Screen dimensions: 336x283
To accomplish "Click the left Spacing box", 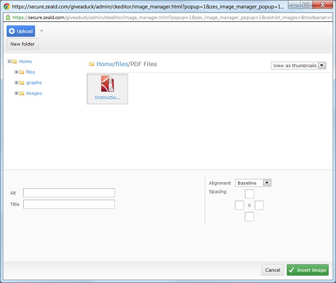I will tap(239, 205).
